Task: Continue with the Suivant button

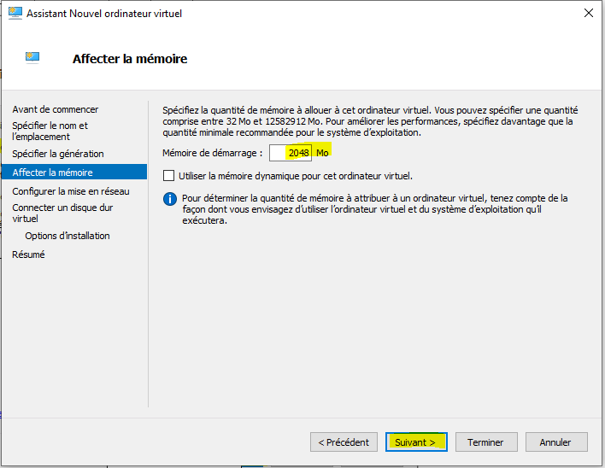Action: (x=416, y=442)
